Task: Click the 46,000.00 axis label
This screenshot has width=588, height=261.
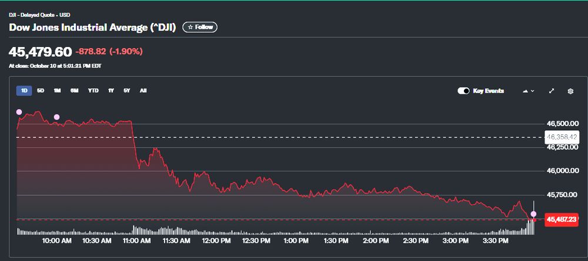Action: click(563, 171)
